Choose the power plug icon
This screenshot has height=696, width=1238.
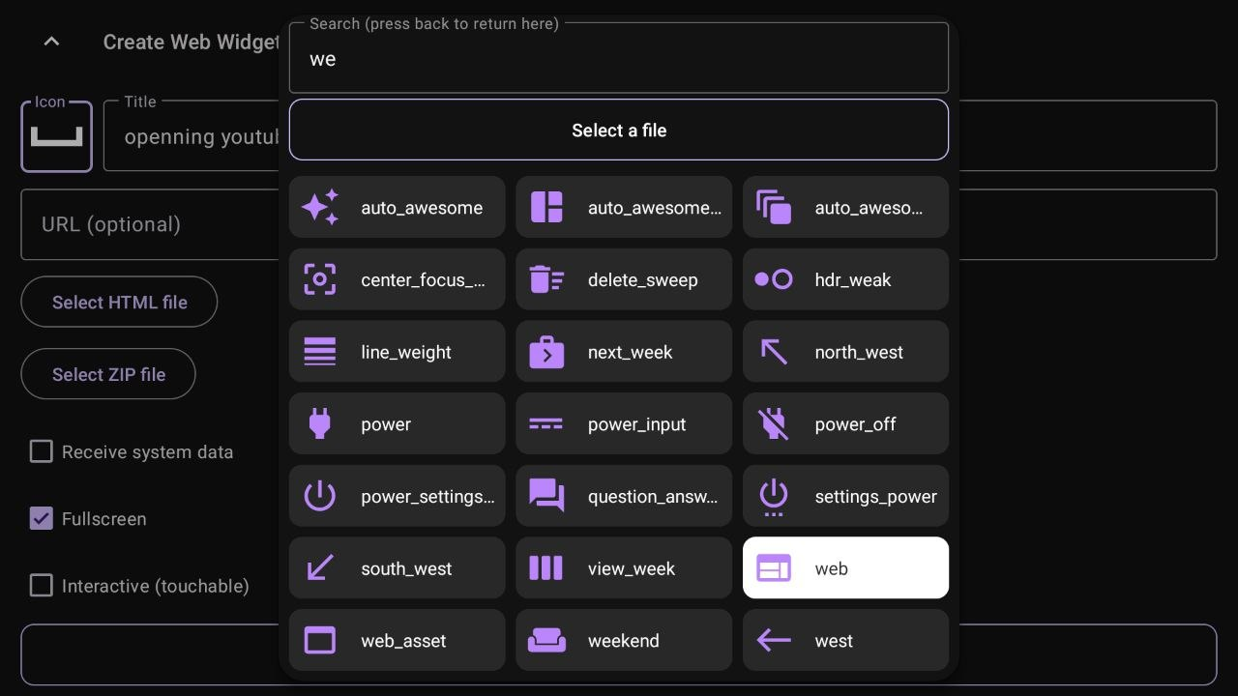tap(397, 424)
